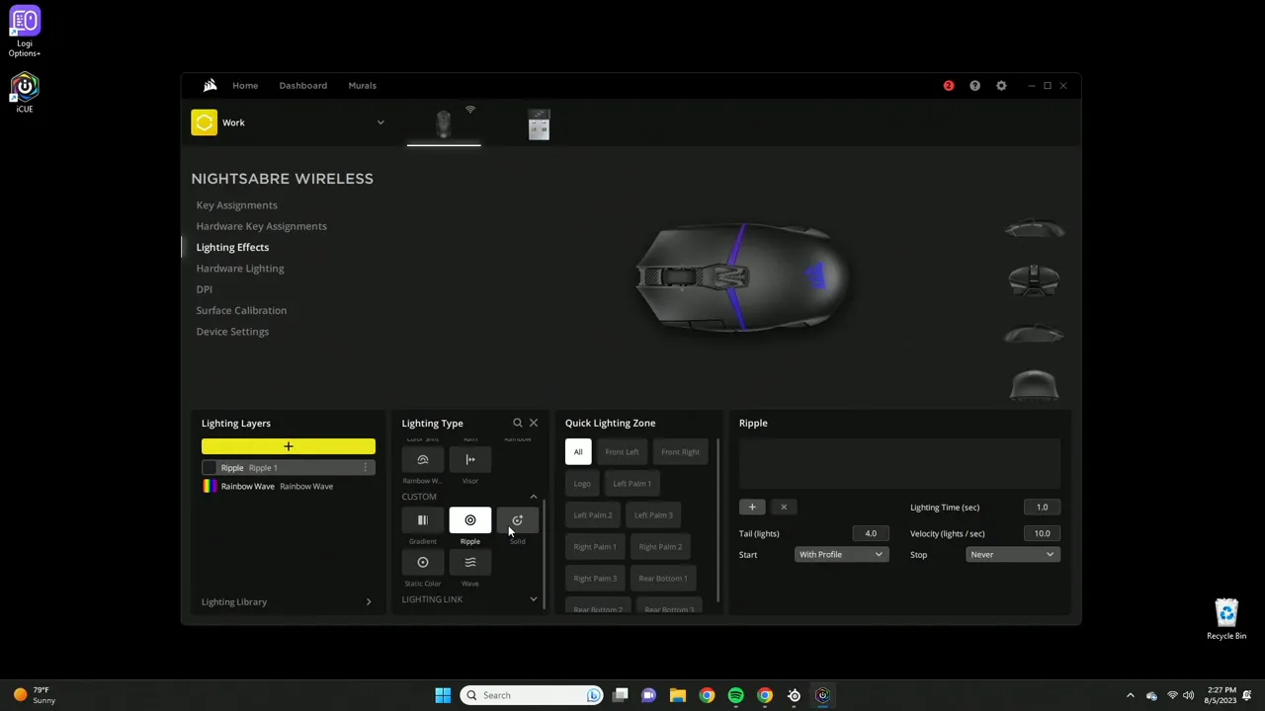The width and height of the screenshot is (1265, 711).
Task: Switch to the Dashboard tab
Action: pos(302,85)
